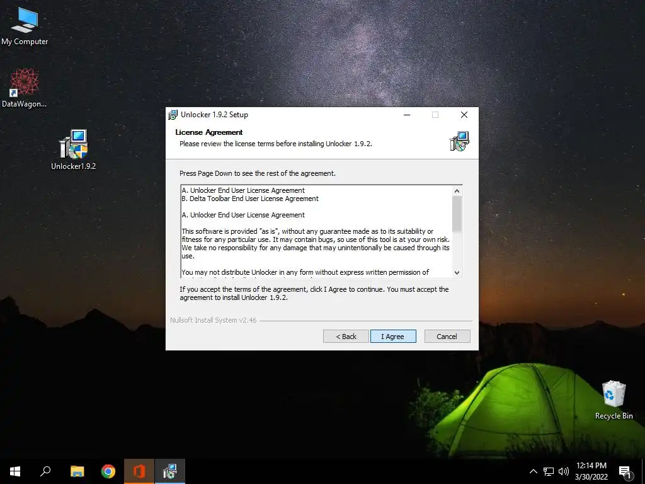This screenshot has height=484, width=645.
Task: Open the volume speaker tray icon
Action: (564, 471)
